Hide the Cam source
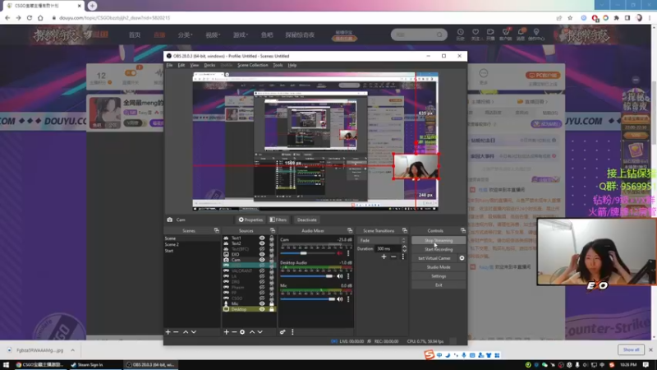 [x=262, y=260]
